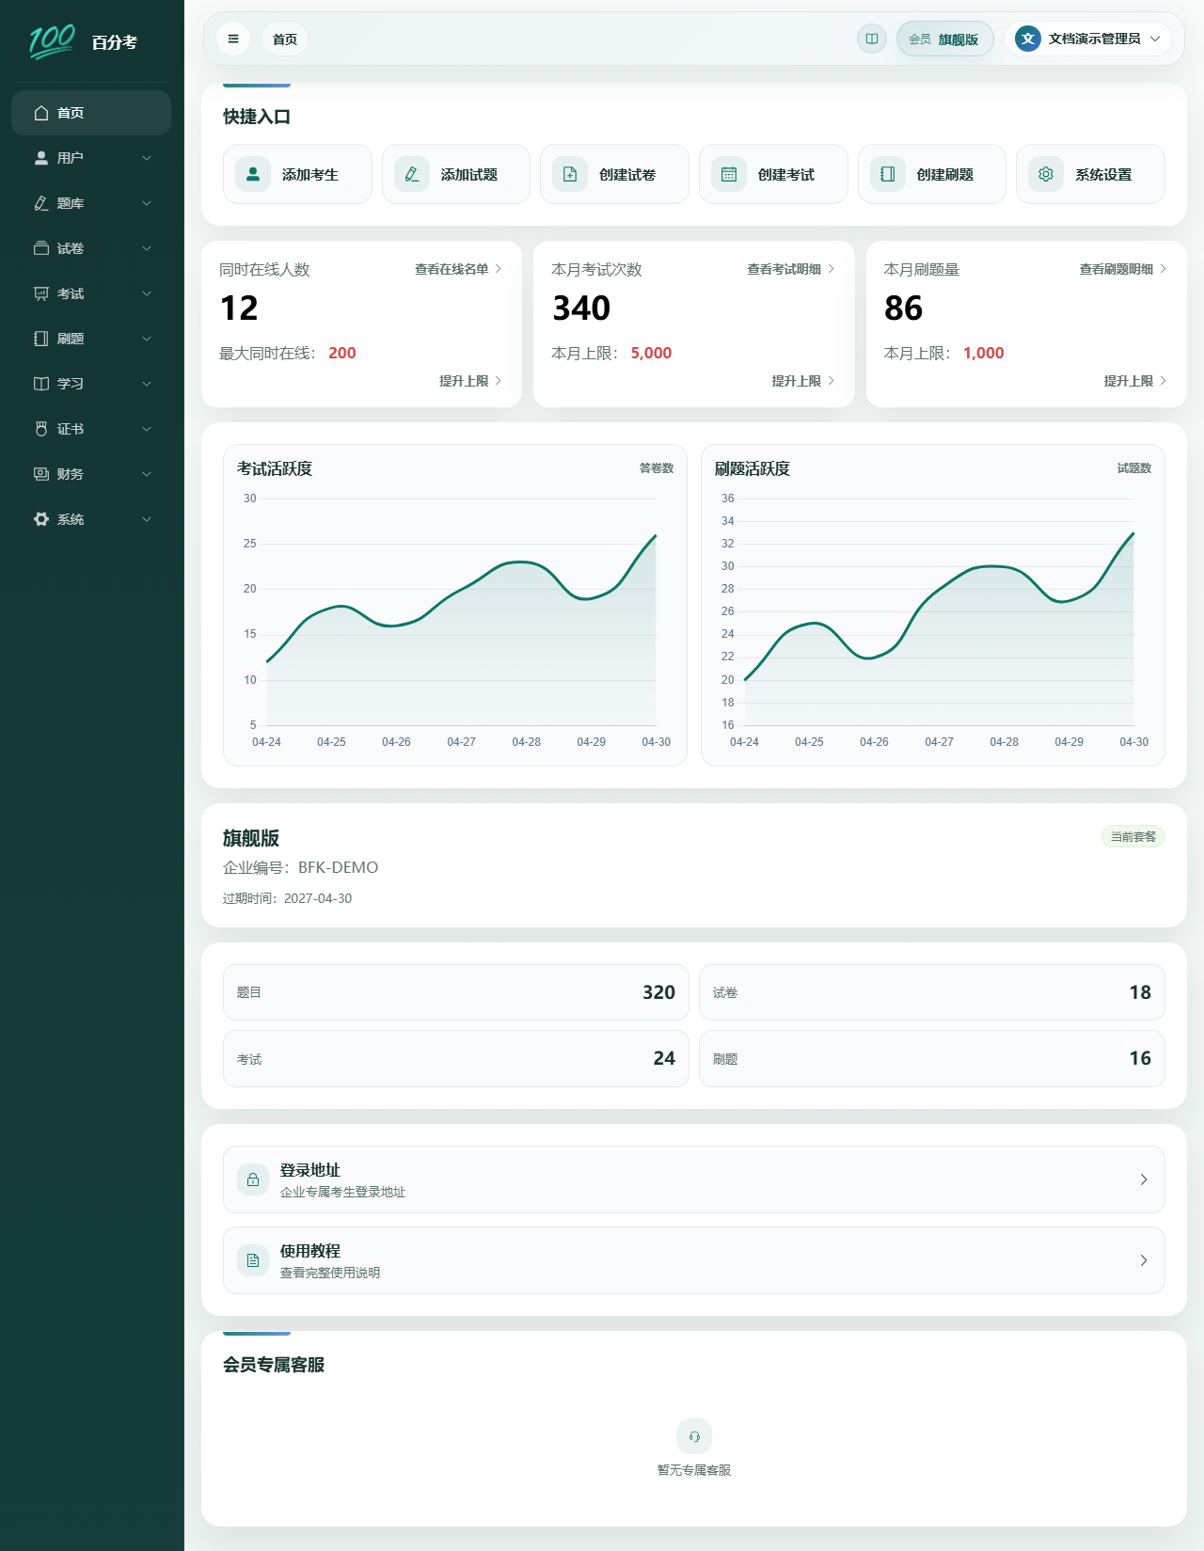Click the 系统设置 gear icon
The height and width of the screenshot is (1551, 1204).
pos(1046,174)
